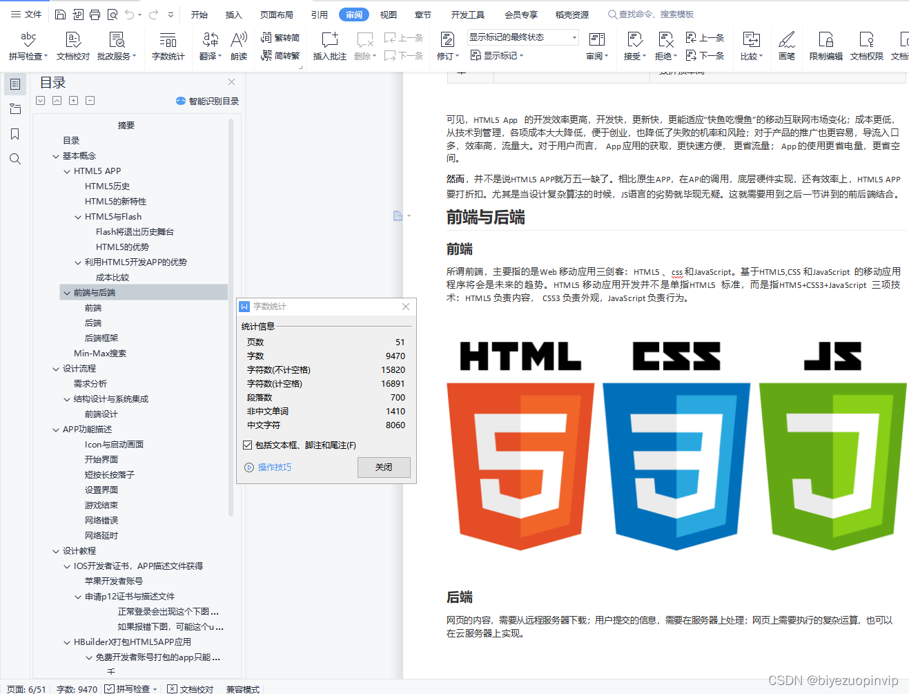Switch to the 引用 tab
Screen dimensions: 909x694
[x=320, y=15]
